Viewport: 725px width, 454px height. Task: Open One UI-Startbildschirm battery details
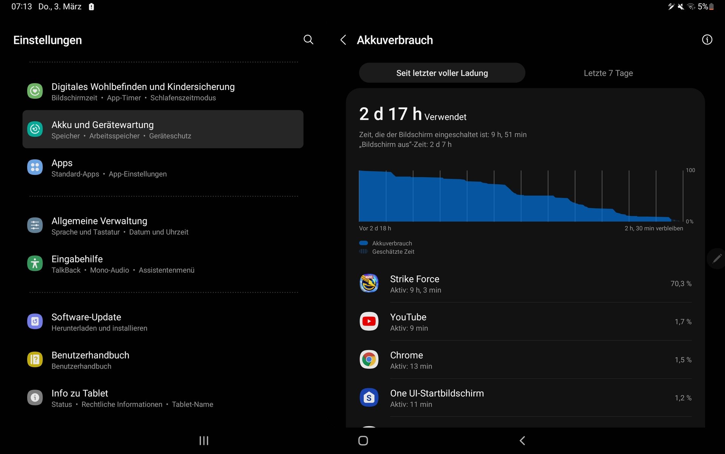pos(525,398)
